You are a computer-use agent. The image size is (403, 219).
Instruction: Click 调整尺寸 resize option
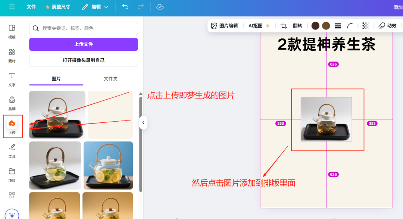58,7
